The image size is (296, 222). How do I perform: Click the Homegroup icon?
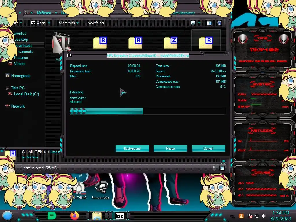coord(7,76)
